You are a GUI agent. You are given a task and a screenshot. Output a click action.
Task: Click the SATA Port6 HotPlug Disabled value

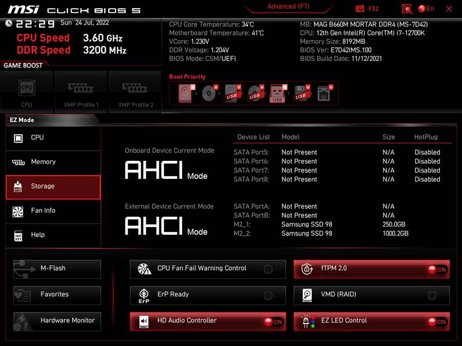click(427, 161)
